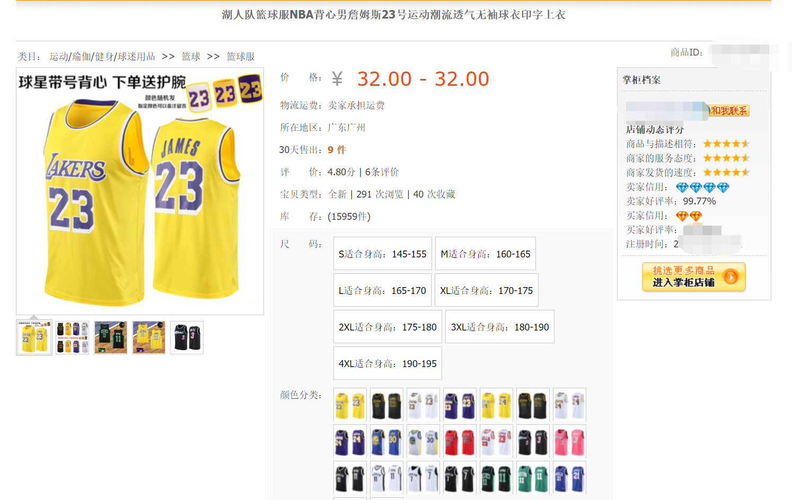Screen dimensions: 792x500
Task: Choose white Brooklyn 7 color option
Action: click(423, 478)
